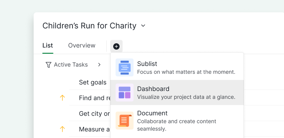Click the Active Tasks filter label

tap(71, 65)
